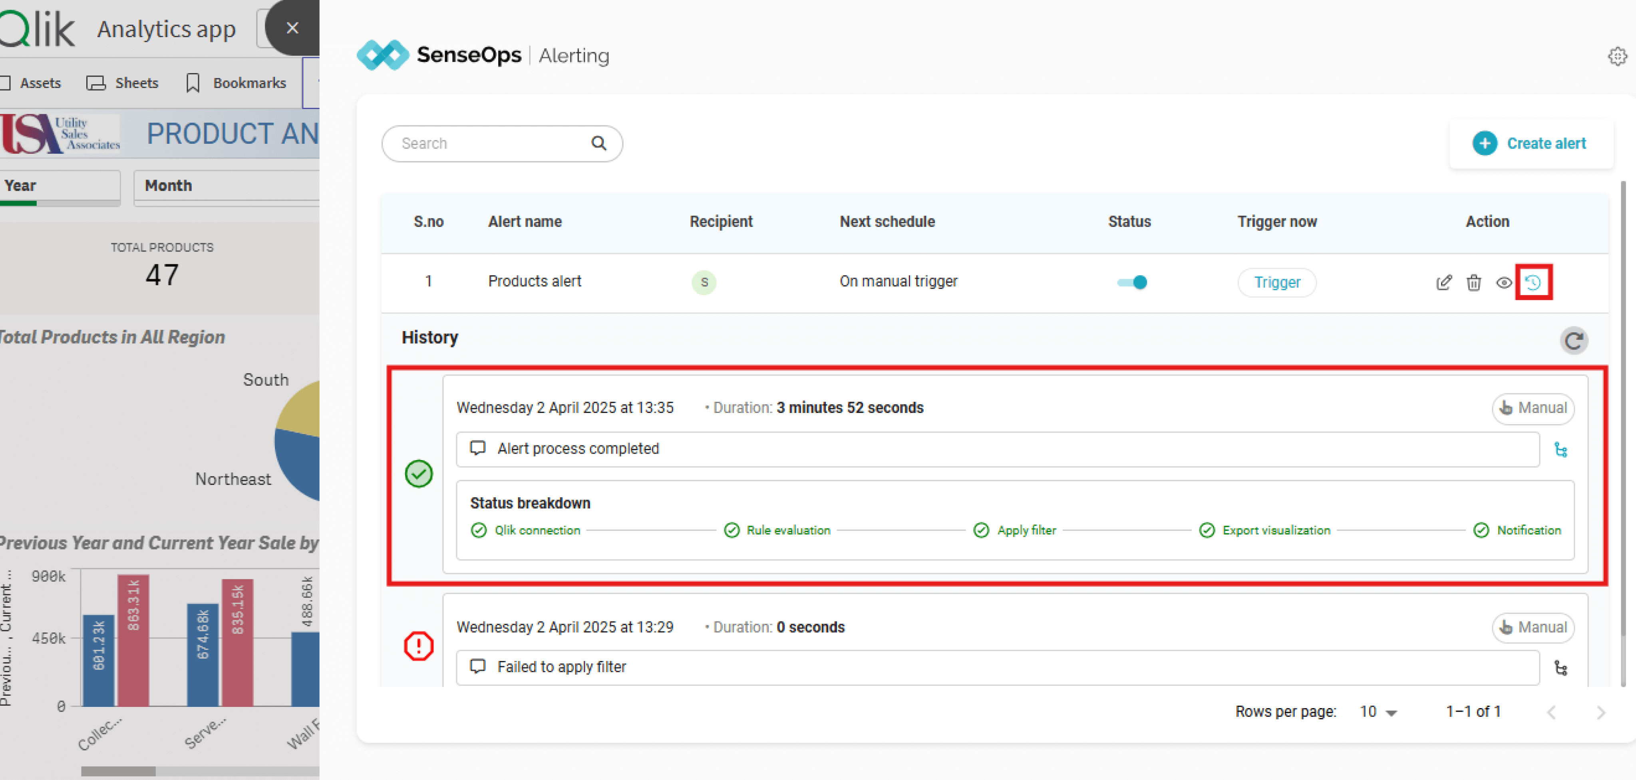
Task: Click Manual badge on 13:29 run
Action: (1533, 628)
